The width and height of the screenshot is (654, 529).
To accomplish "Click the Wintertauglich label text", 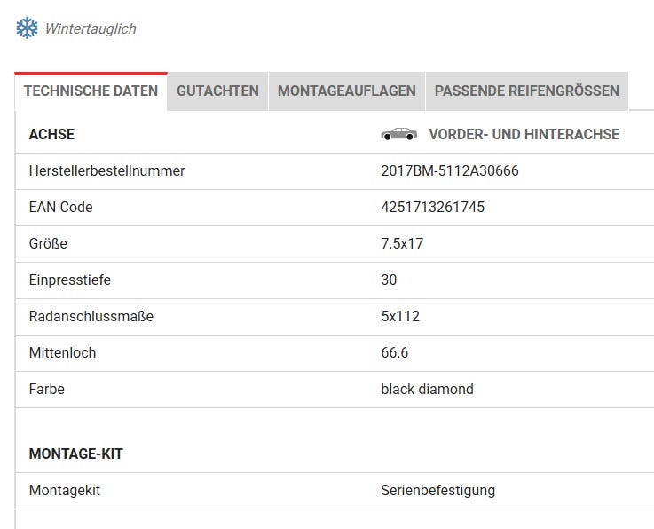I will (91, 29).
